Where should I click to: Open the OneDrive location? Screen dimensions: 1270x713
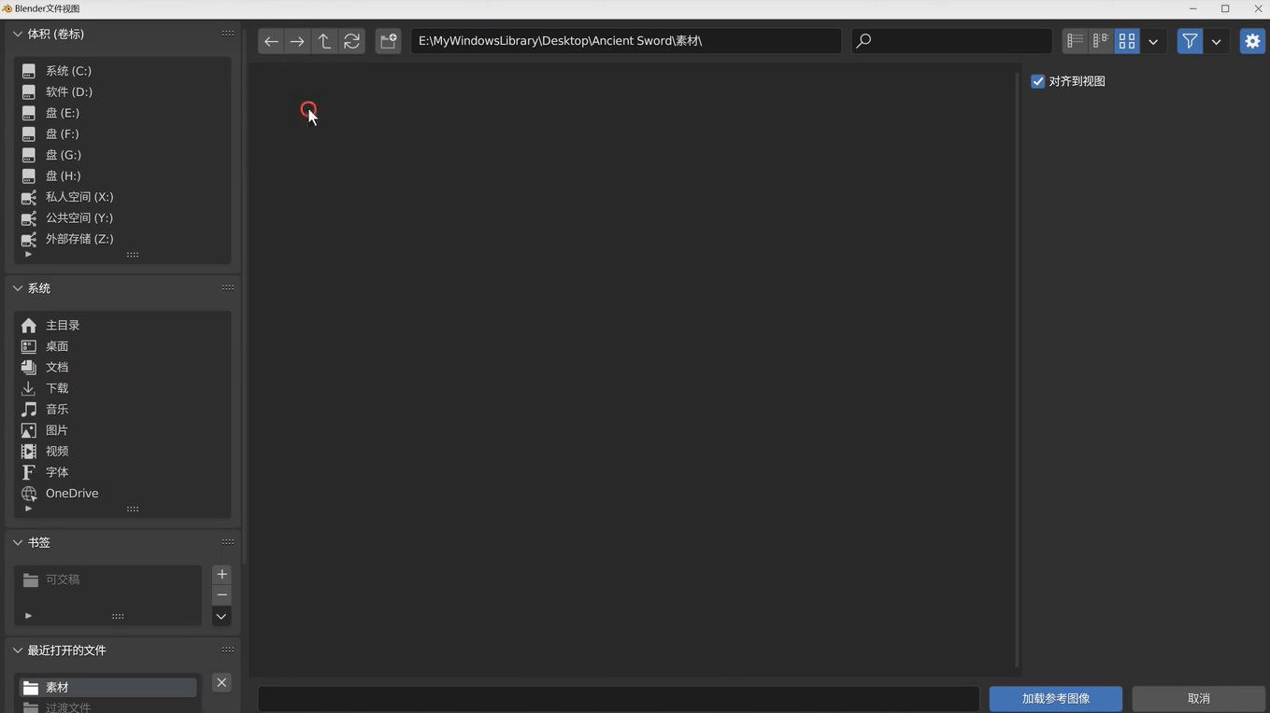coord(122,493)
